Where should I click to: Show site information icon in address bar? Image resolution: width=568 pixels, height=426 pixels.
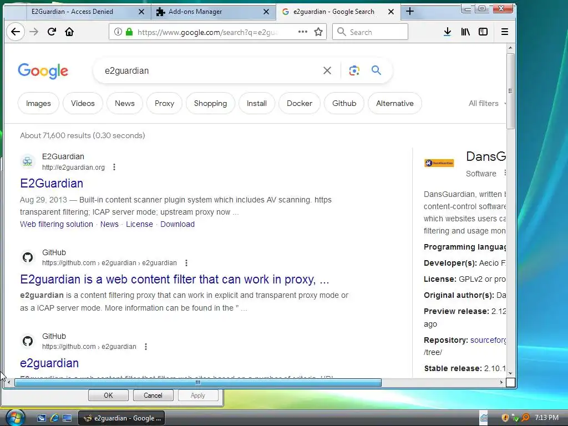pos(118,32)
